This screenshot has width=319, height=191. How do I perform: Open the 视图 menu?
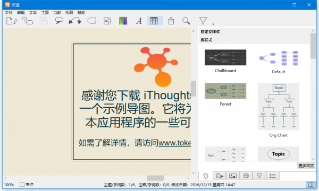tap(69, 13)
